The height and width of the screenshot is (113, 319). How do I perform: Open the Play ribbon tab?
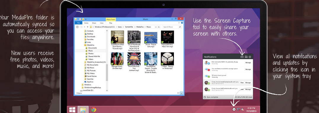tap(111, 23)
